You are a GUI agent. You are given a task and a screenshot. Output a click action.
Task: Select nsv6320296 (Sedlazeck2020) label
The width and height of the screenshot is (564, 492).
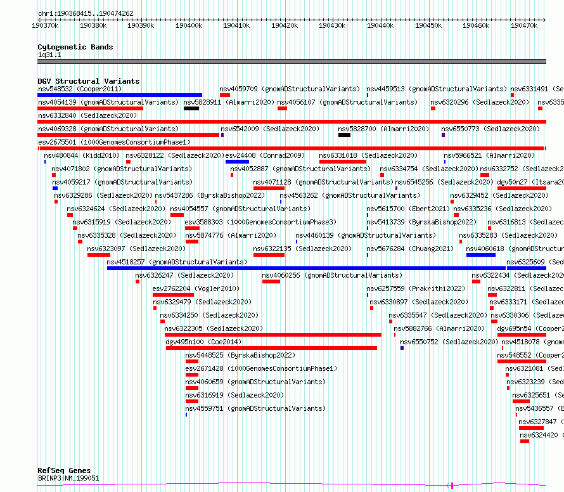pos(480,102)
